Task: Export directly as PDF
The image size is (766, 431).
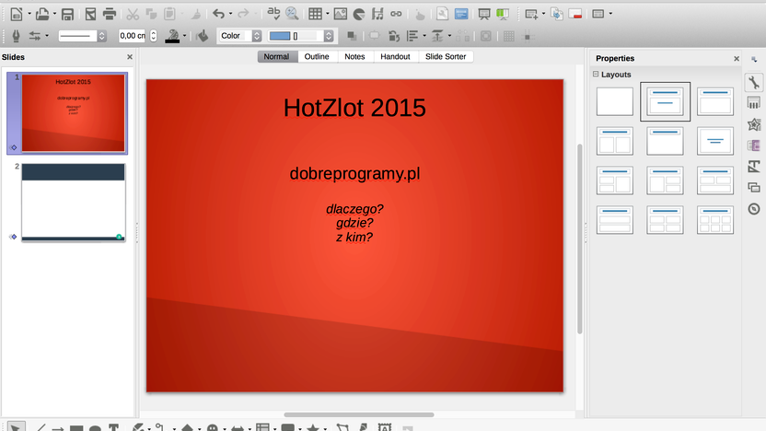Action: point(90,14)
